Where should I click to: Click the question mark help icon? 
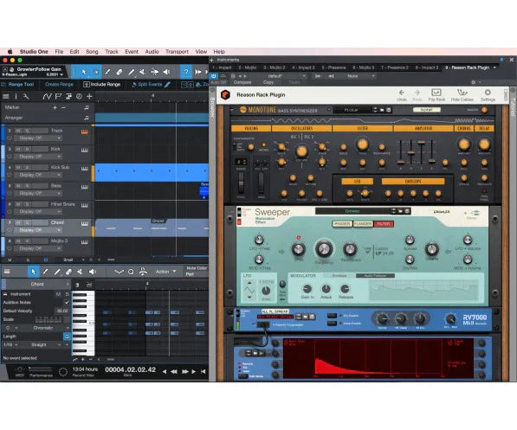(186, 72)
